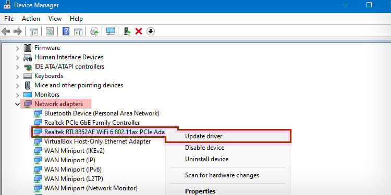This screenshot has width=391, height=195.
Task: Click the Forward arrow toolbar icon
Action: pyautogui.click(x=17, y=32)
